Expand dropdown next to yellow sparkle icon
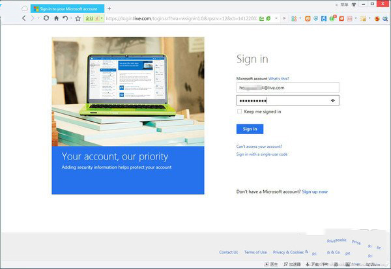This screenshot has width=391, height=269. coord(369,18)
